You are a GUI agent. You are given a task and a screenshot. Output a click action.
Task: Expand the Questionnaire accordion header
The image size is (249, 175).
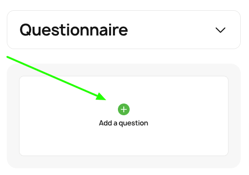pos(124,30)
